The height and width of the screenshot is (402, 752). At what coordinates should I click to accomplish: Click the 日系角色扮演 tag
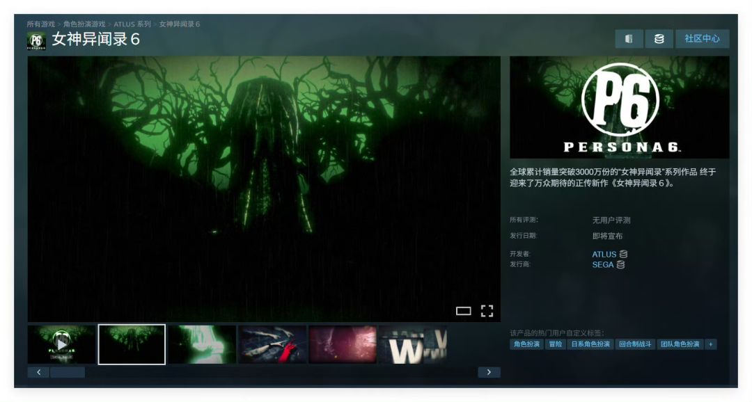(590, 344)
